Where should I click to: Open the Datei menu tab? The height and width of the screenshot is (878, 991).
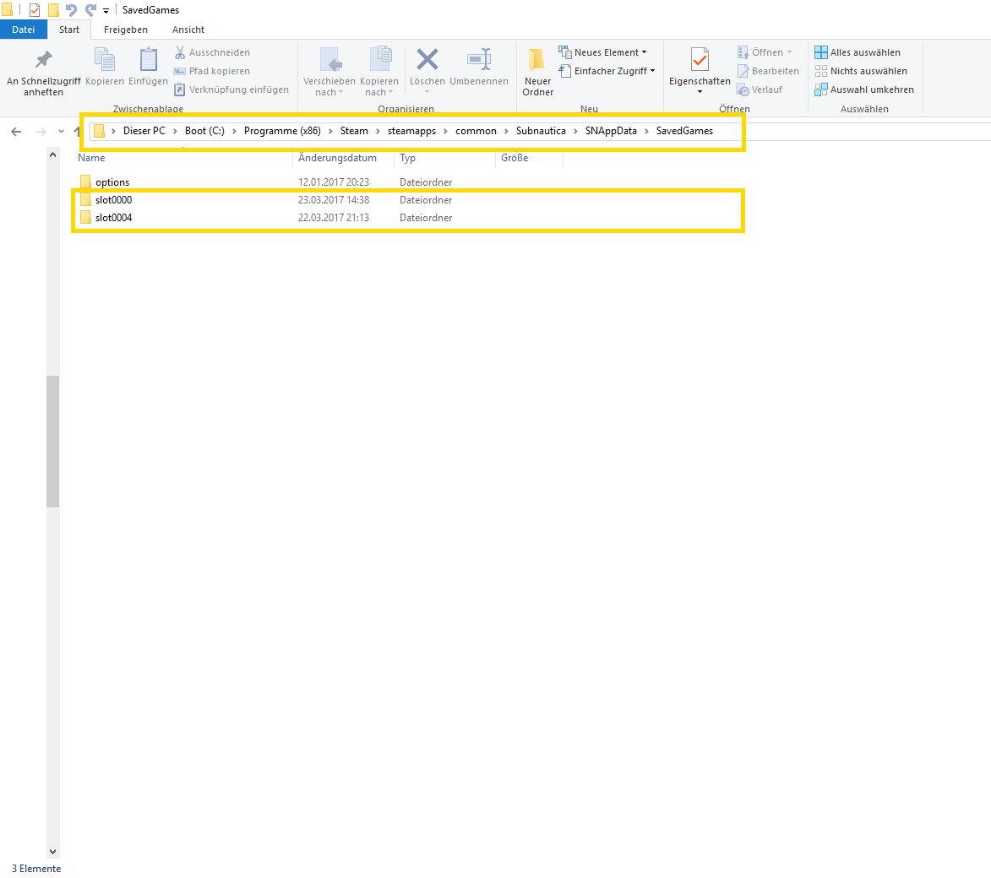pos(24,30)
